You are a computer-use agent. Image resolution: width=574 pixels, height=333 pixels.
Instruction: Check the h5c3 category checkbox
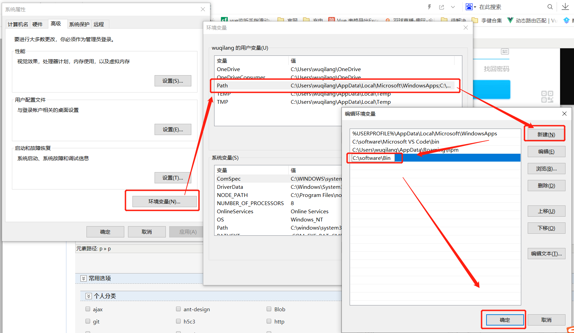pyautogui.click(x=178, y=321)
